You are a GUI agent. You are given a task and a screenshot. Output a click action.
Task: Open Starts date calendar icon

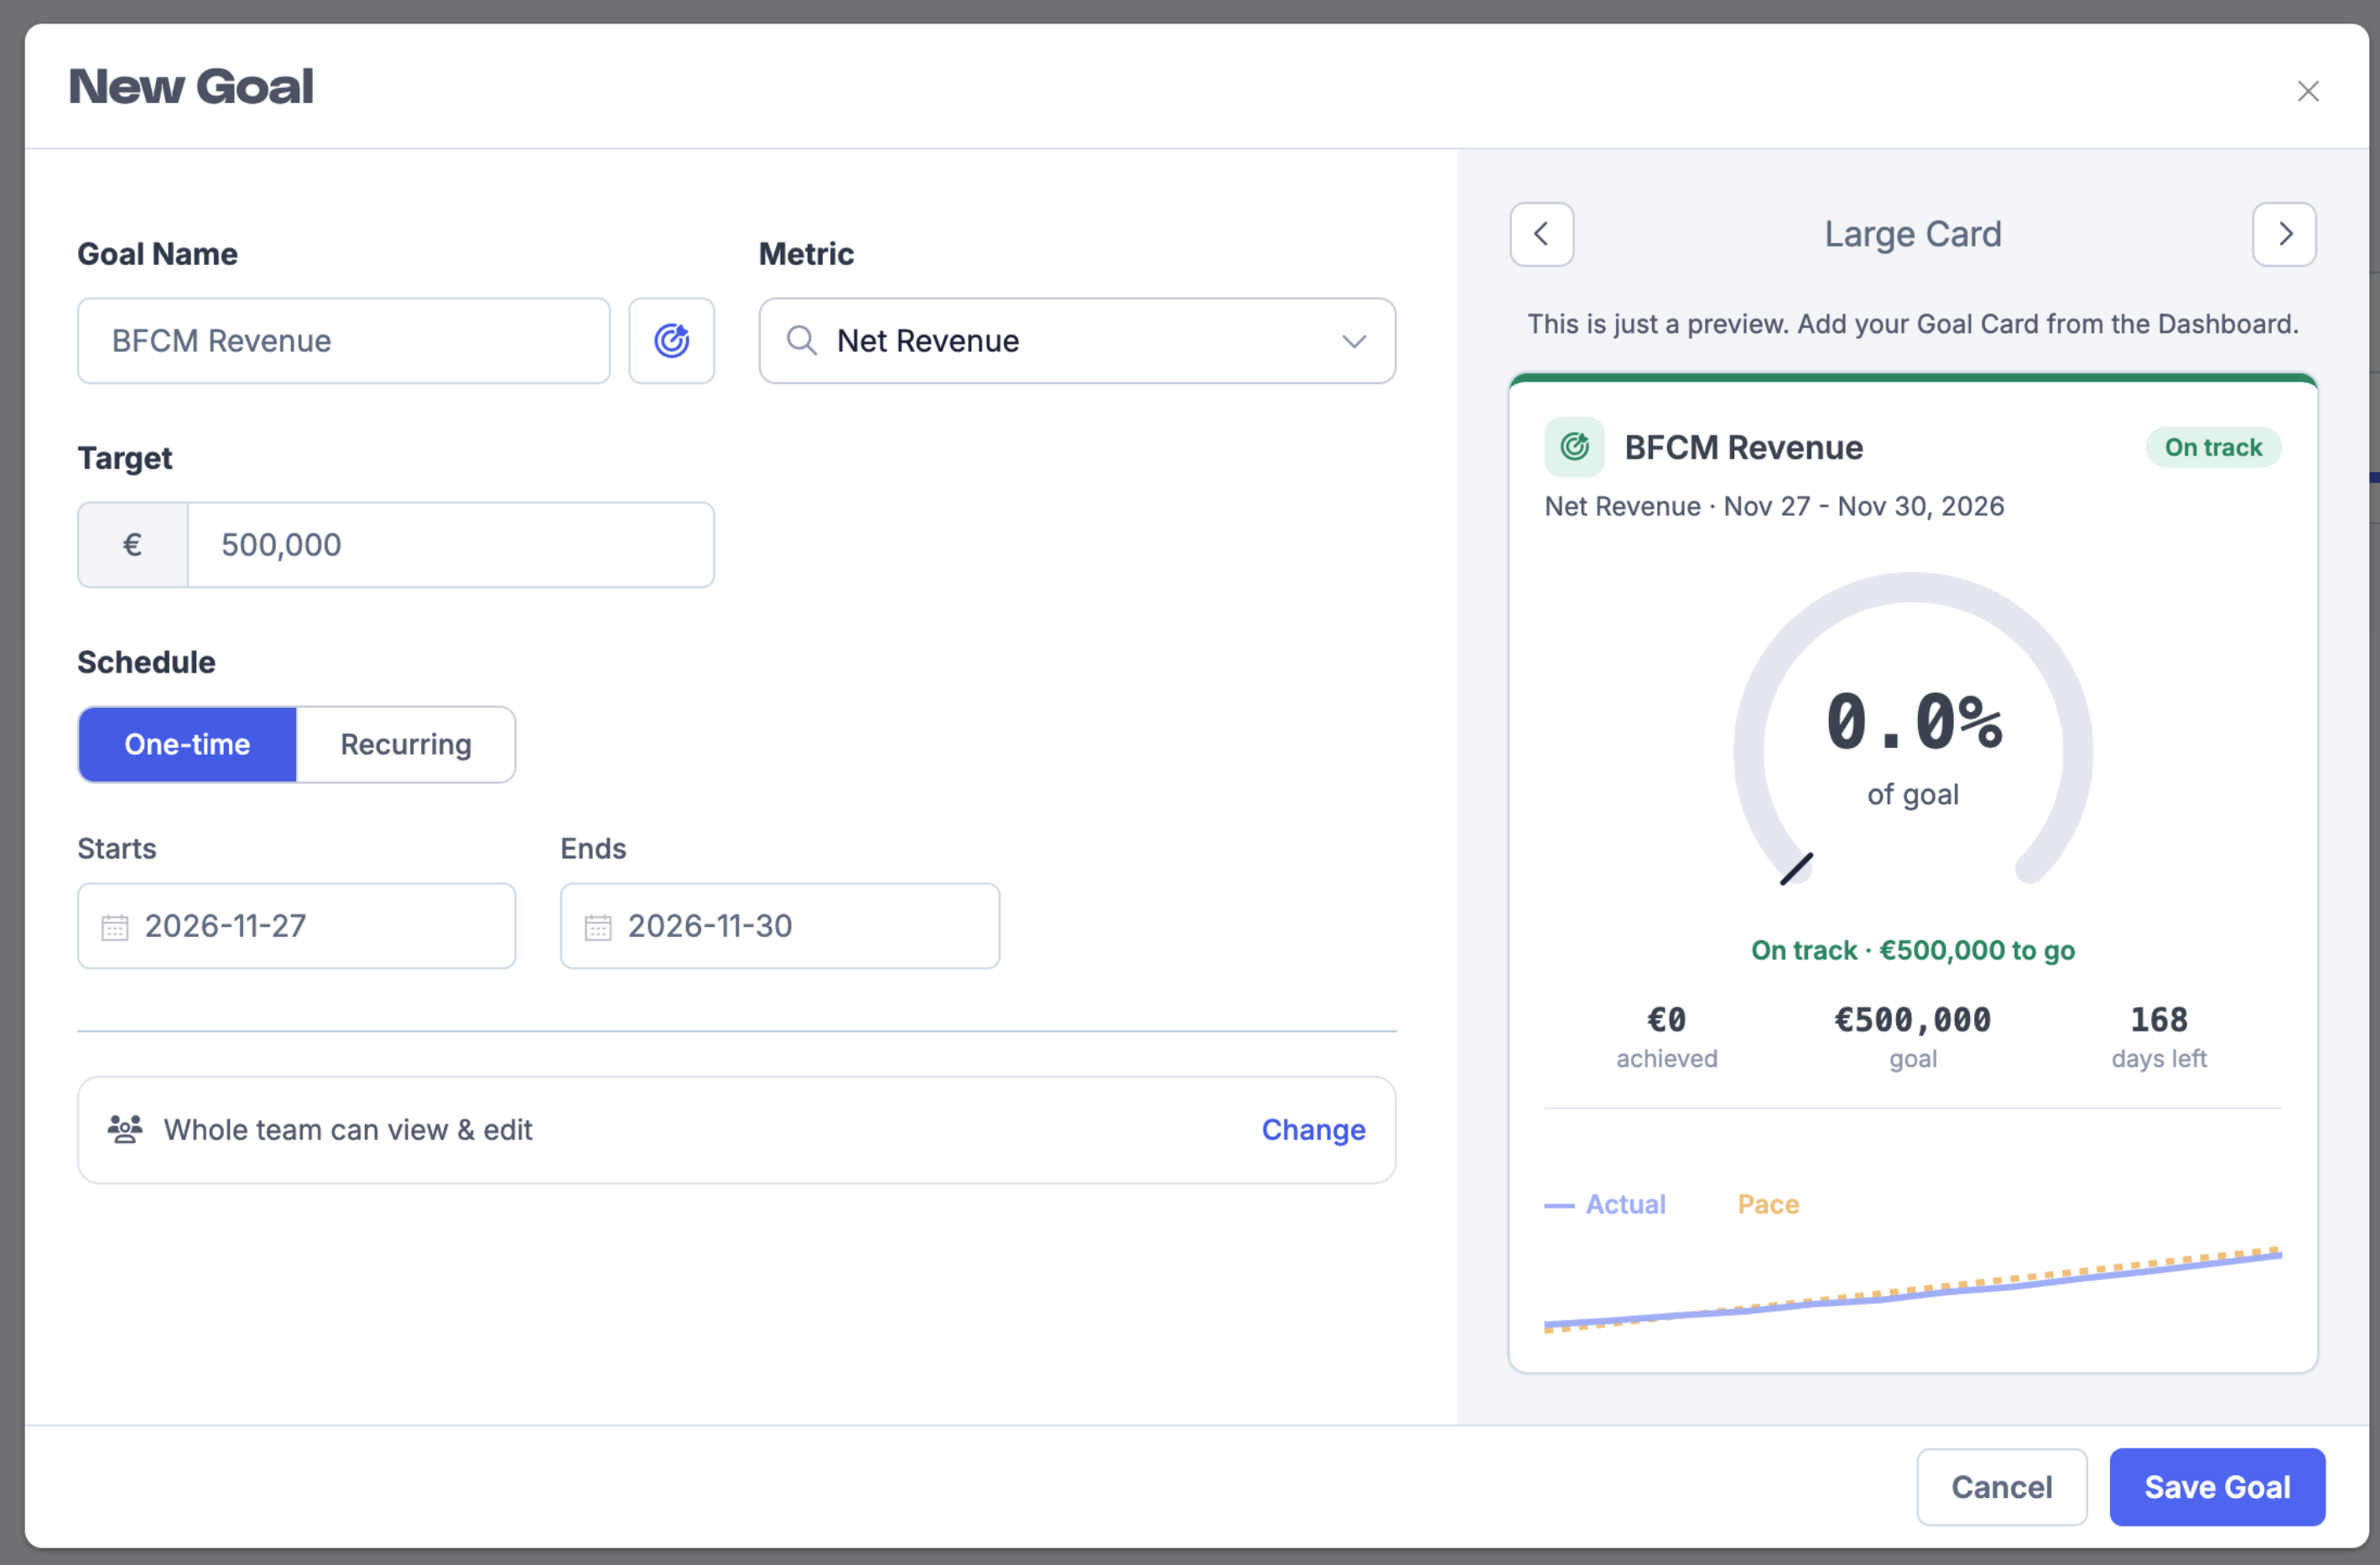pyautogui.click(x=115, y=927)
